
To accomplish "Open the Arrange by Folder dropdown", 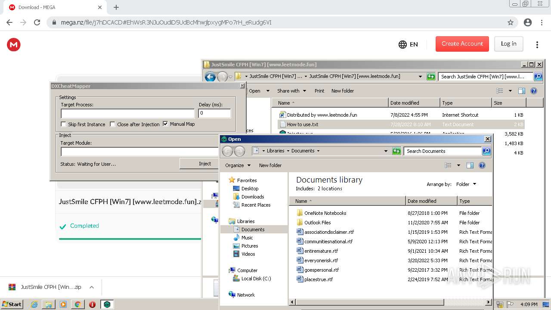I will pos(466,184).
